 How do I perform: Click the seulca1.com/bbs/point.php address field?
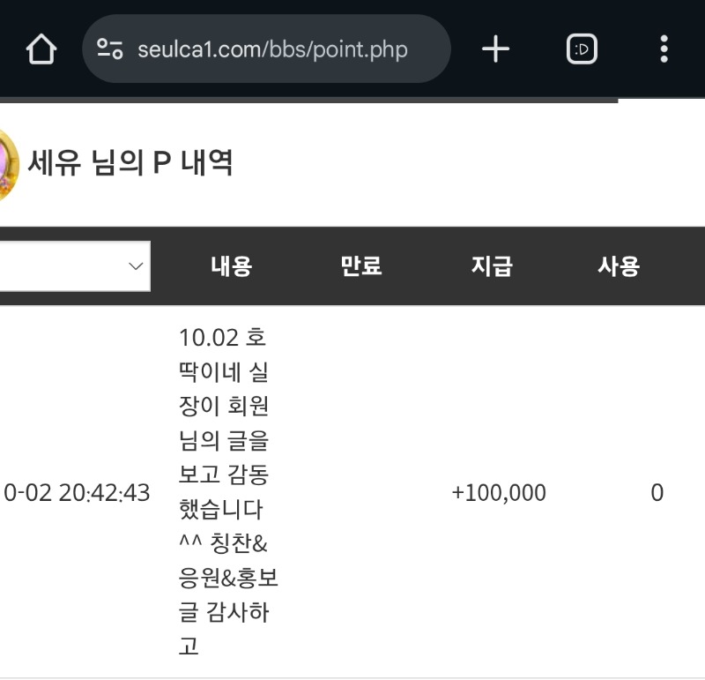coord(273,49)
